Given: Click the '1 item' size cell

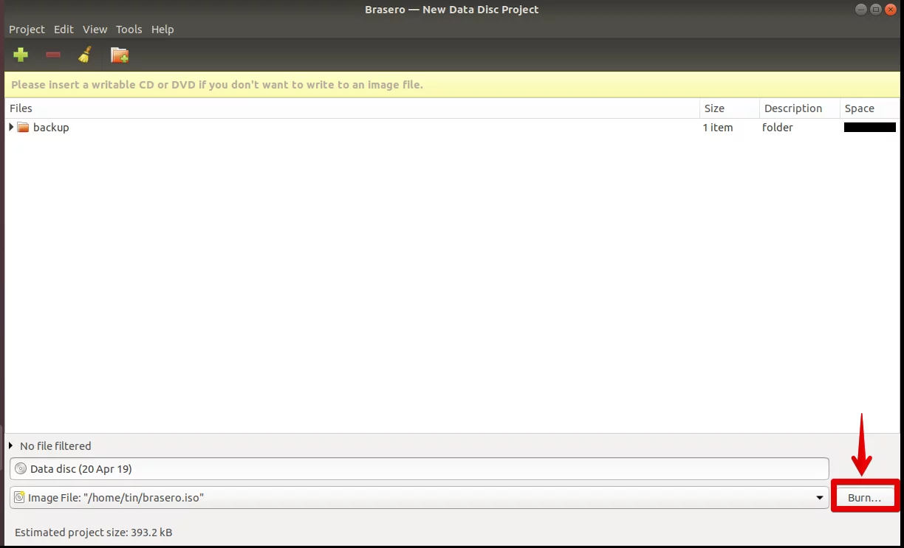Looking at the screenshot, I should tap(718, 128).
